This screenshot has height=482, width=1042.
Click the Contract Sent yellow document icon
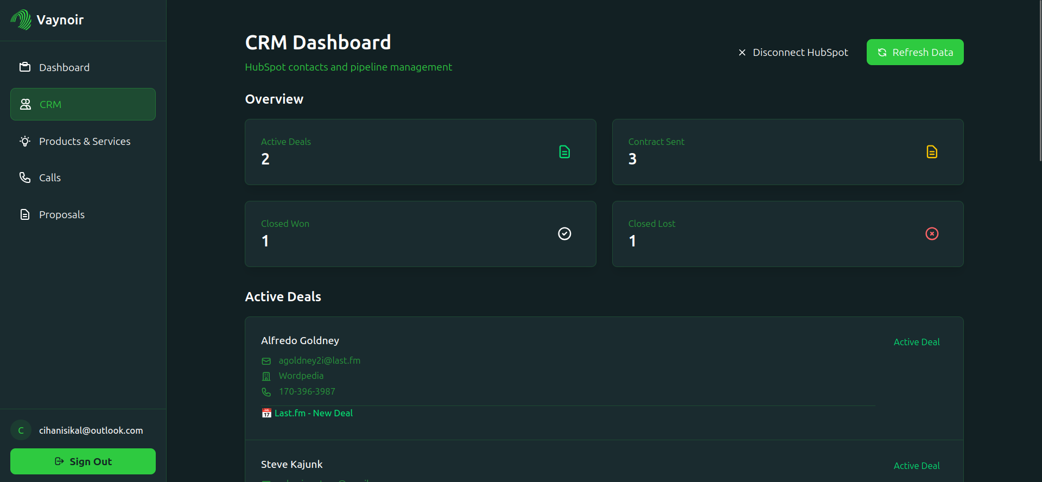932,152
